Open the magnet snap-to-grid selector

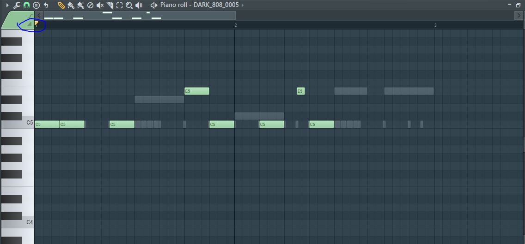click(26, 5)
